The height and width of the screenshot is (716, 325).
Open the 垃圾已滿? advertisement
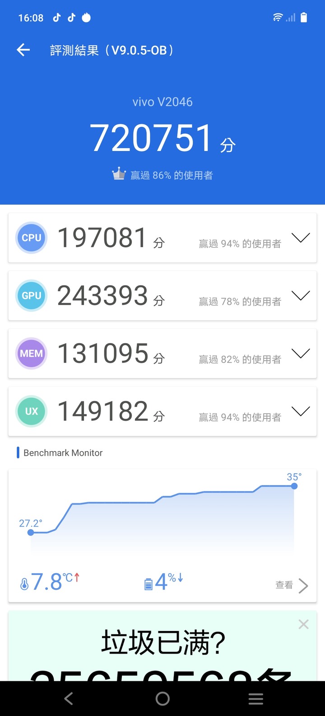coord(162,646)
